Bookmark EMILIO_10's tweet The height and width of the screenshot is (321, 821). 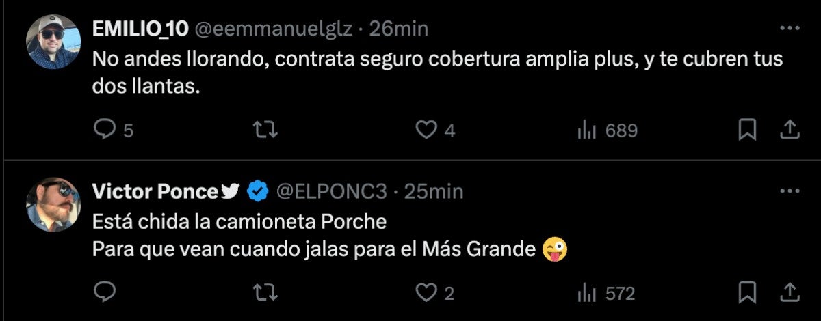coord(747,130)
